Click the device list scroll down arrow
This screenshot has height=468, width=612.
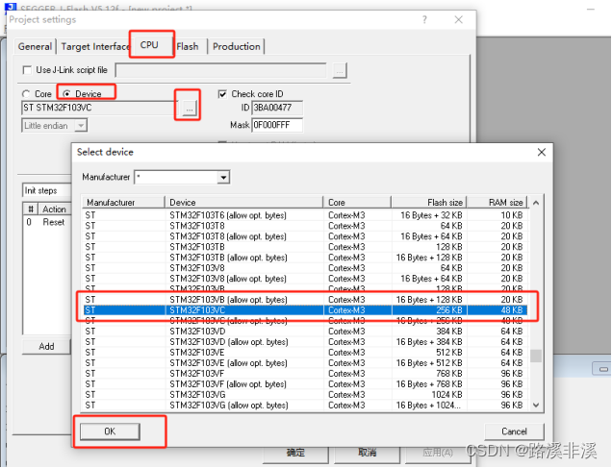536,405
